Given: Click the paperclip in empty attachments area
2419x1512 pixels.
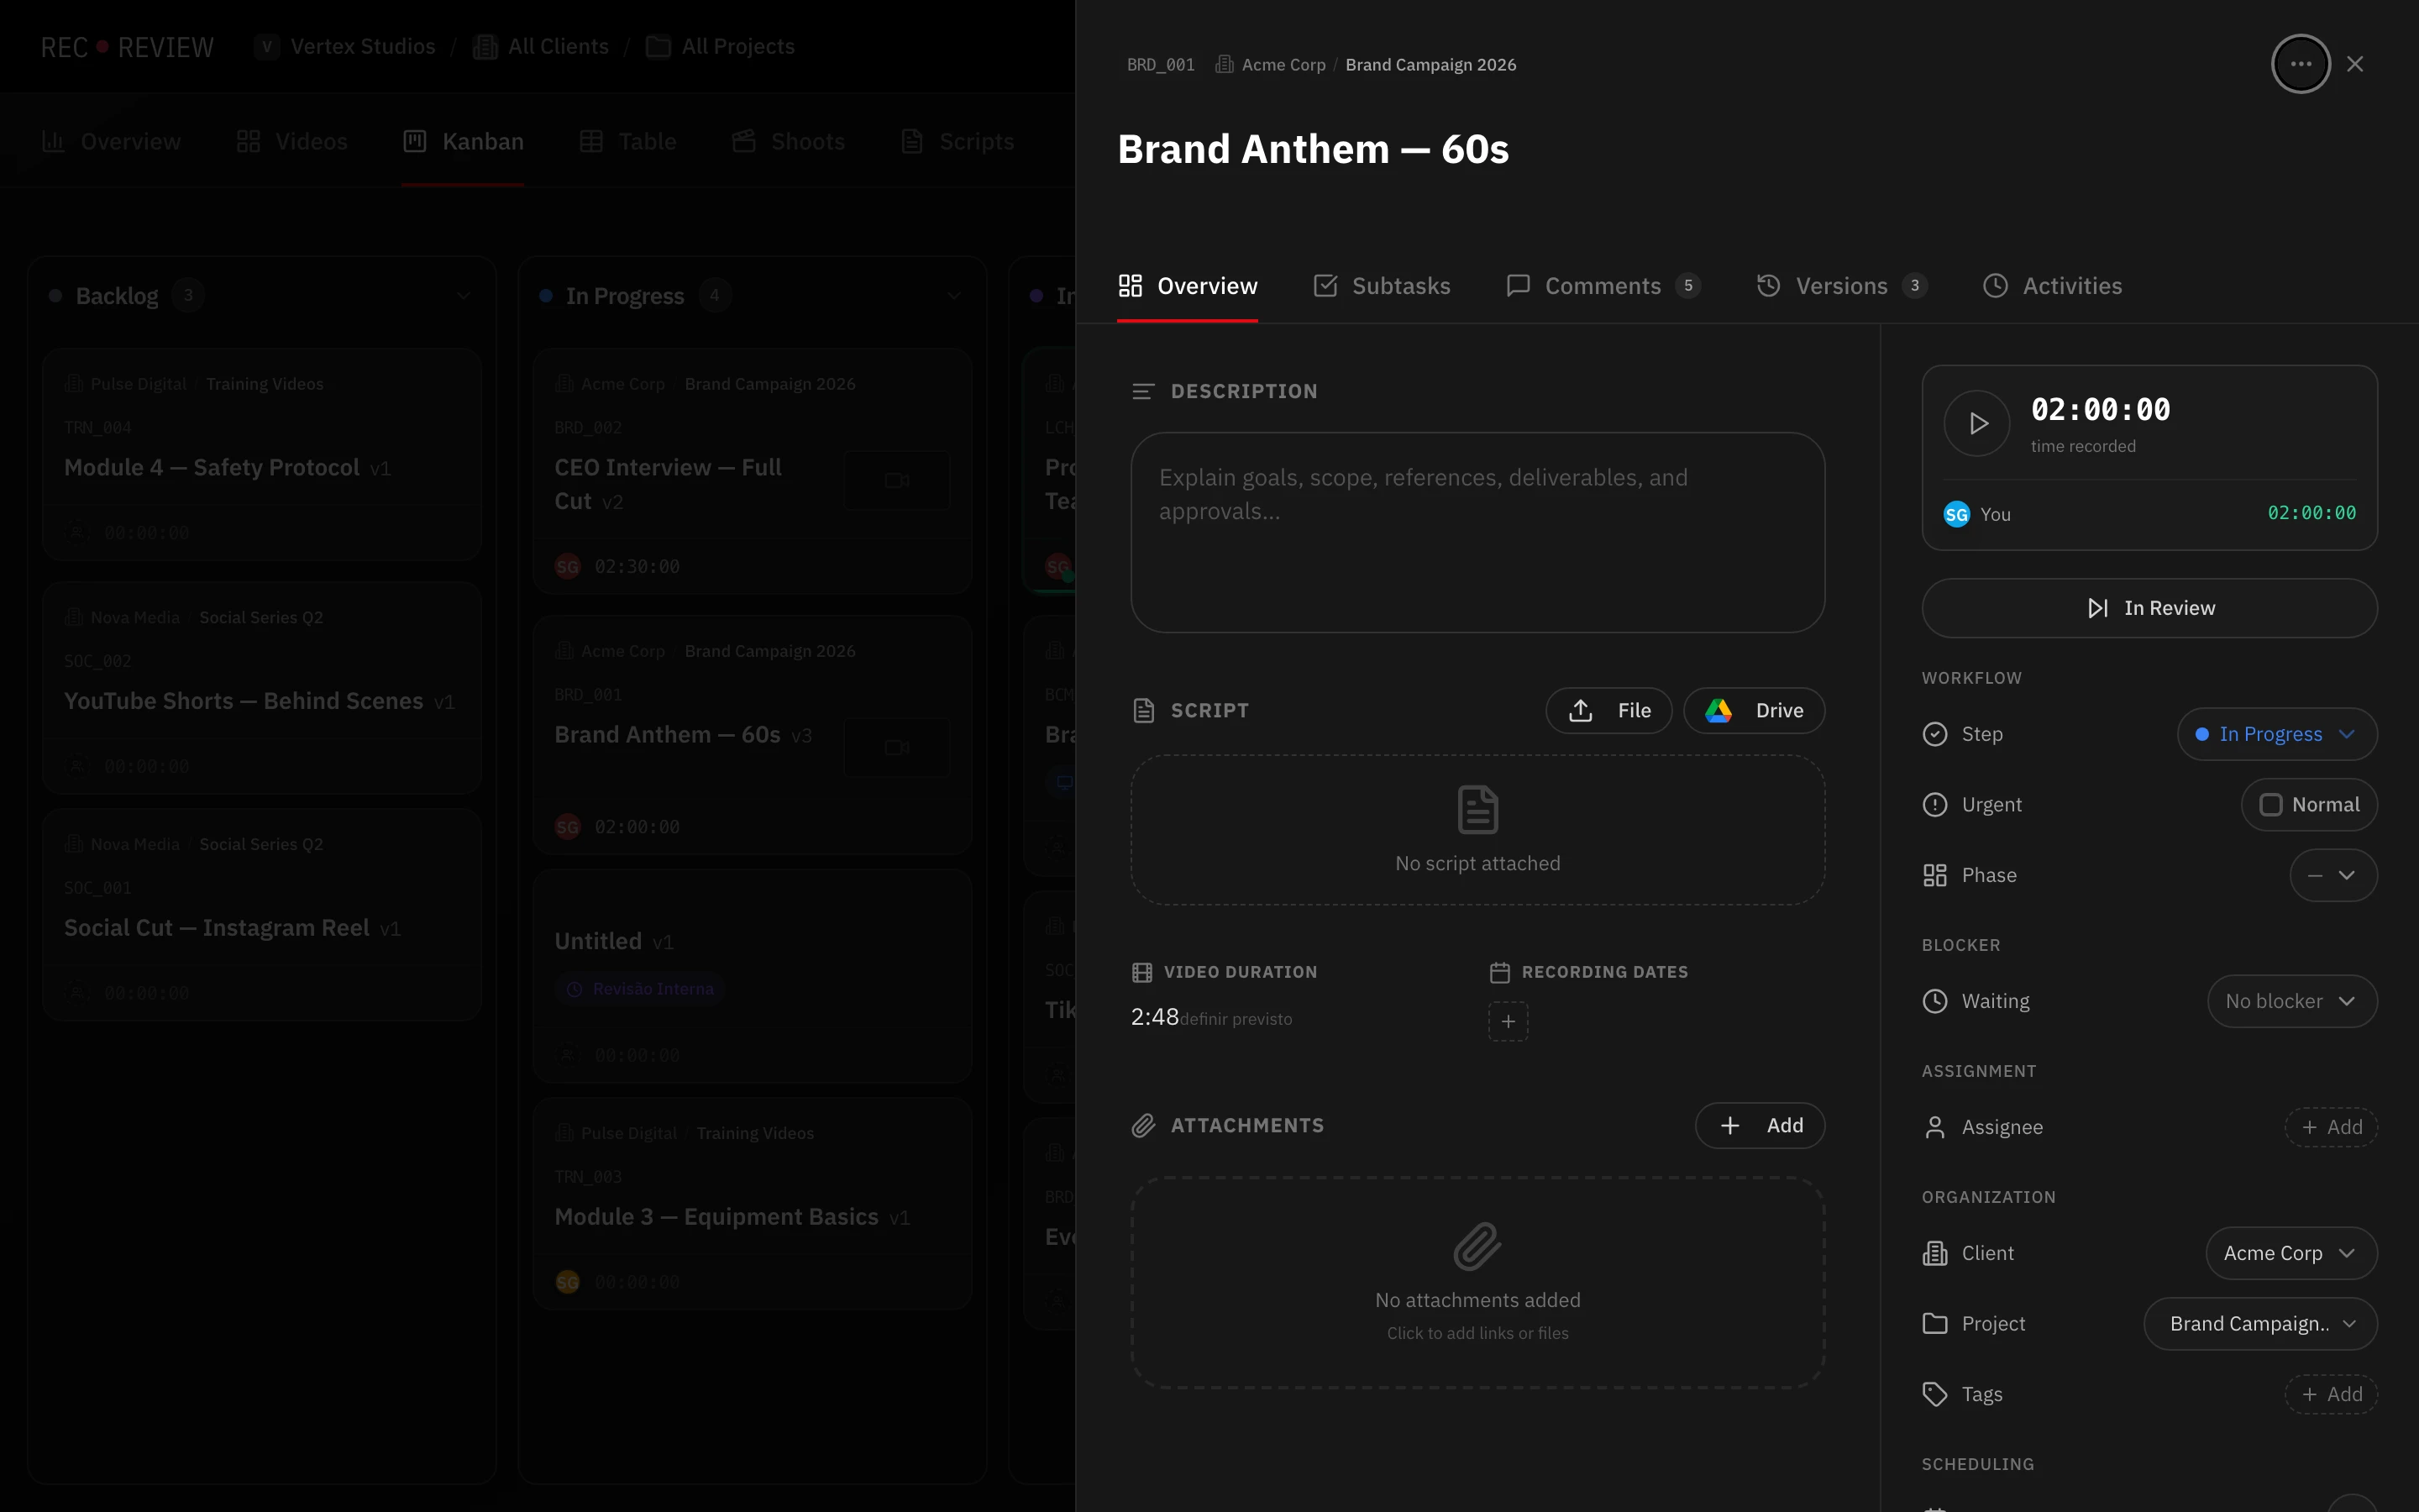Looking at the screenshot, I should [1477, 1246].
